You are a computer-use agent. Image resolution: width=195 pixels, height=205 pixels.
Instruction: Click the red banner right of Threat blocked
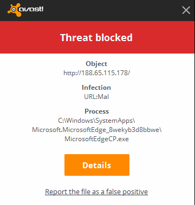[x=164, y=37]
